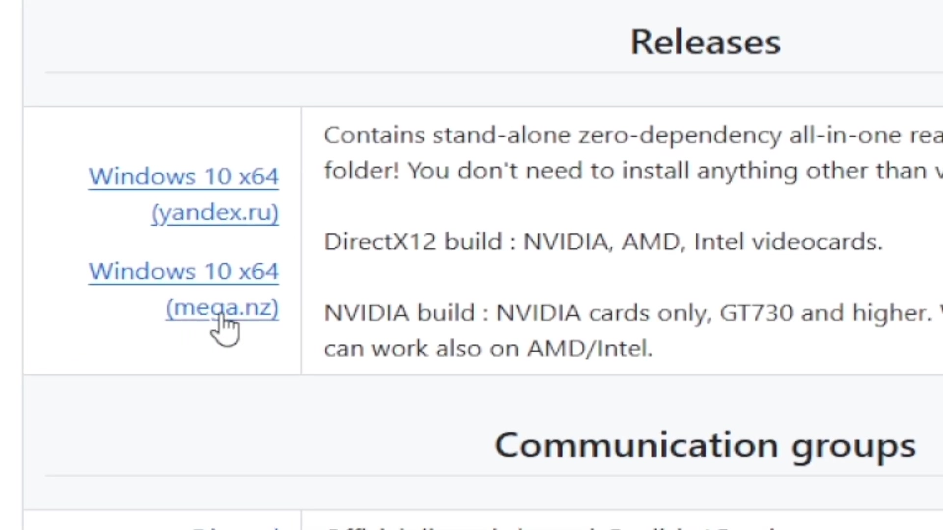Click "AMD/Intel." at the end of the description
This screenshot has width=943, height=530.
pos(590,349)
